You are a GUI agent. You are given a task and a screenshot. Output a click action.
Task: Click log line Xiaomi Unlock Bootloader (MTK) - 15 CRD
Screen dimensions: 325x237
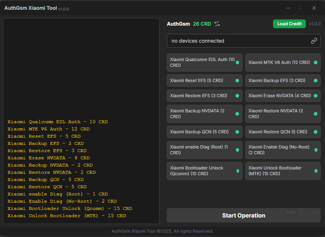pos(67,216)
